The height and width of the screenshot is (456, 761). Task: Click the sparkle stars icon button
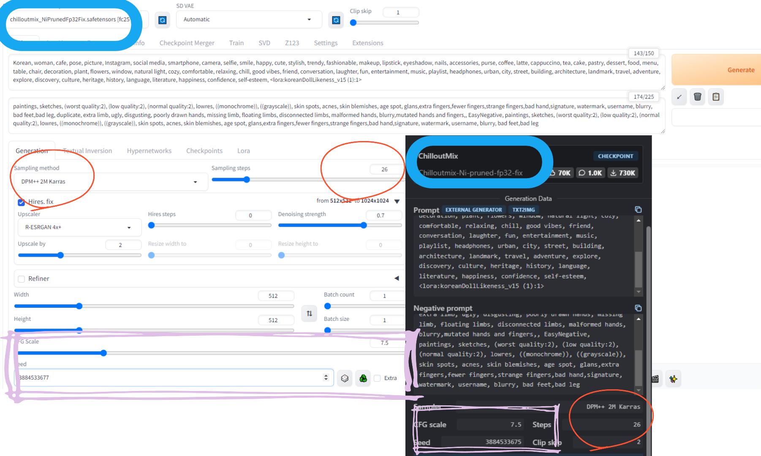(x=673, y=379)
